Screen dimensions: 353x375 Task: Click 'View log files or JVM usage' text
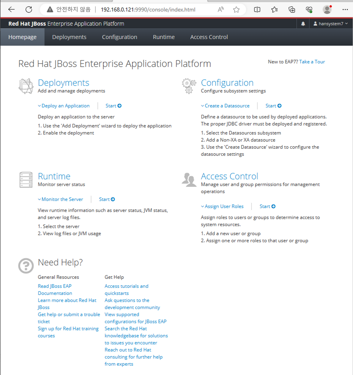click(69, 234)
